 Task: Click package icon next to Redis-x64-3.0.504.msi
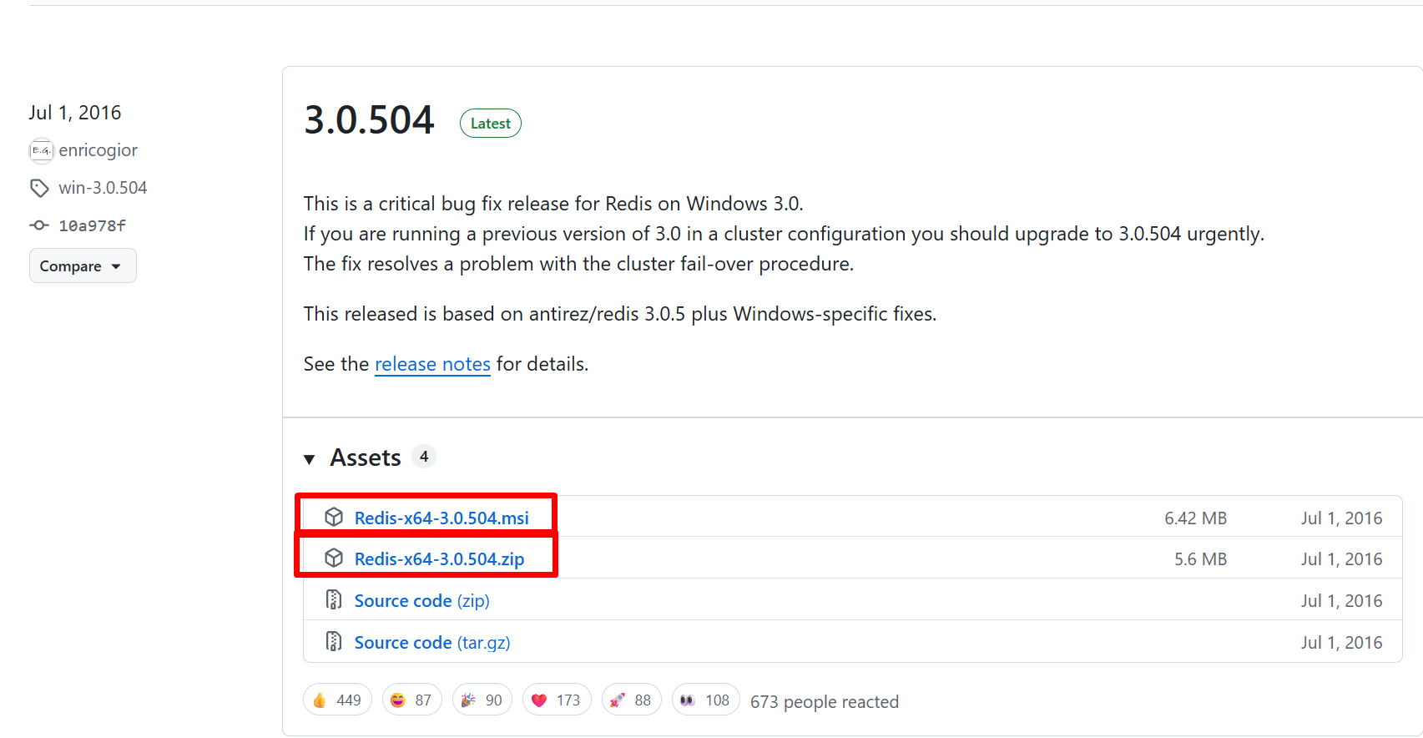pyautogui.click(x=334, y=517)
